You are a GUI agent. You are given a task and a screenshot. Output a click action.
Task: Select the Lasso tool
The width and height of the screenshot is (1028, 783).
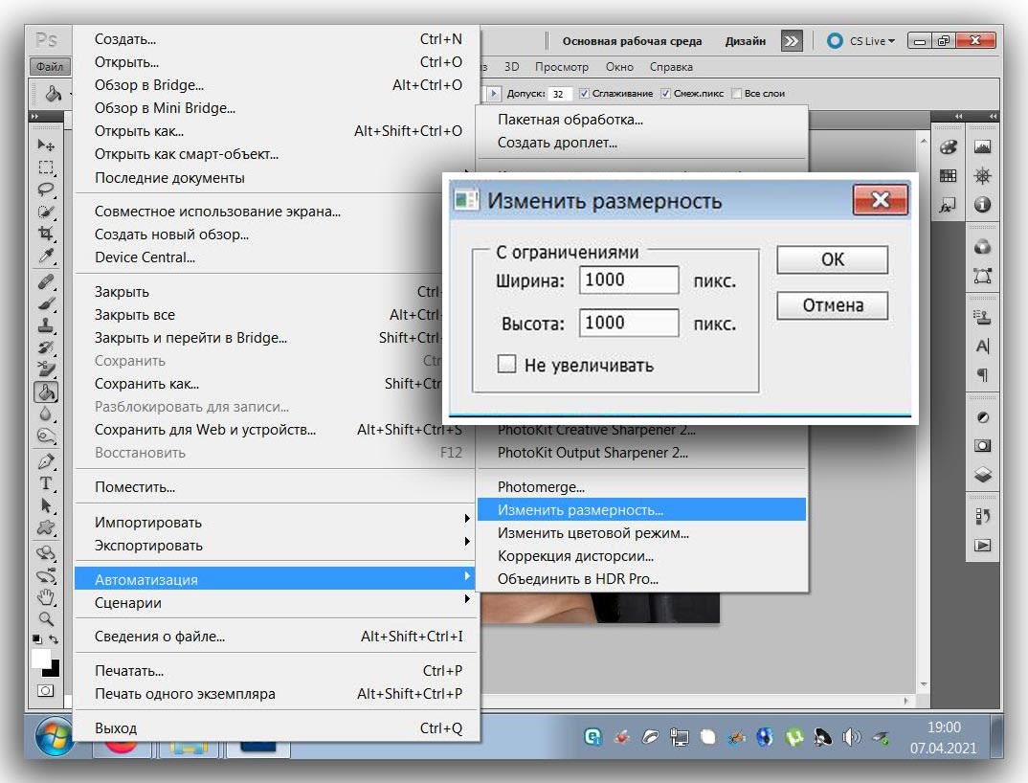pyautogui.click(x=45, y=190)
